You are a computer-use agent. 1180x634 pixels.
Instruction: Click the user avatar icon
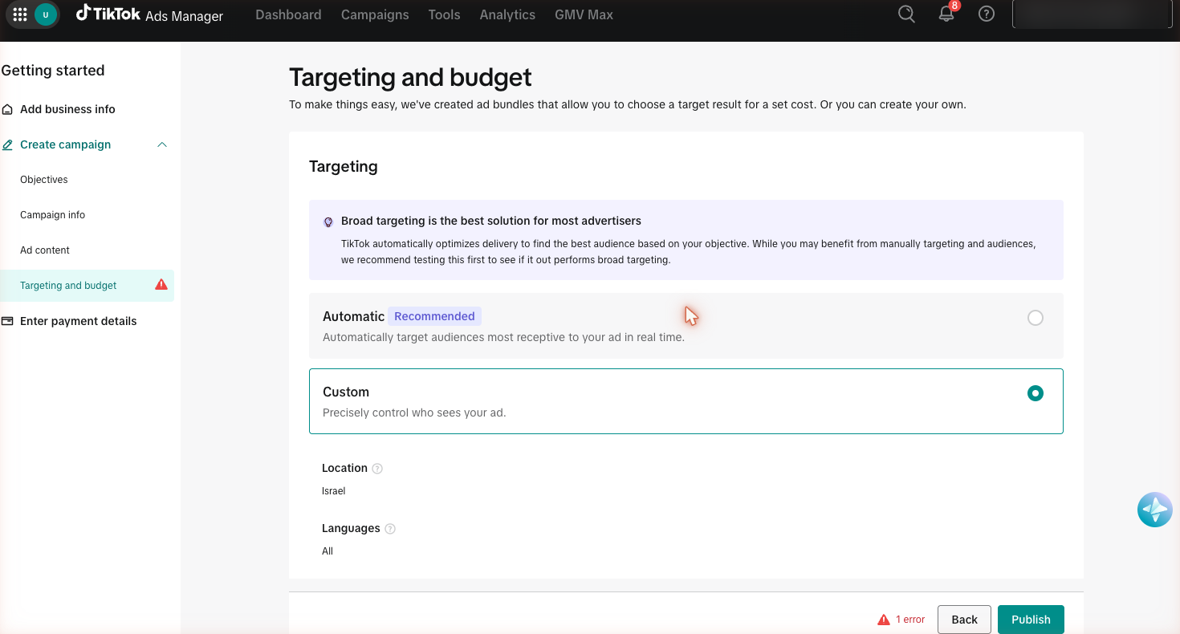pyautogui.click(x=46, y=14)
